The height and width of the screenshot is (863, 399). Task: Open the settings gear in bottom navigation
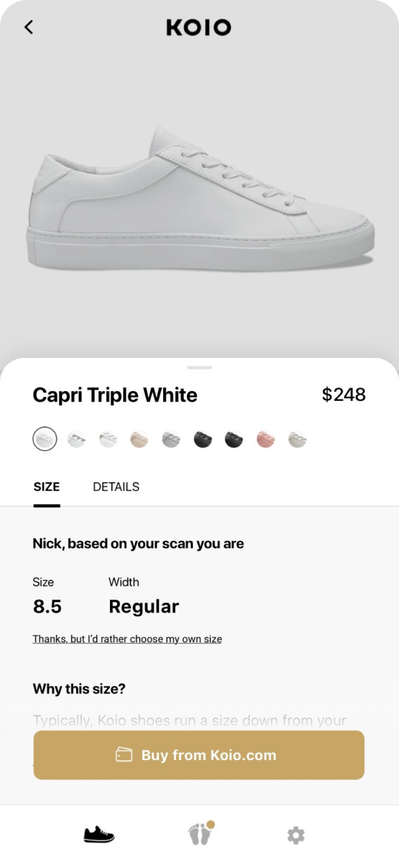[295, 835]
